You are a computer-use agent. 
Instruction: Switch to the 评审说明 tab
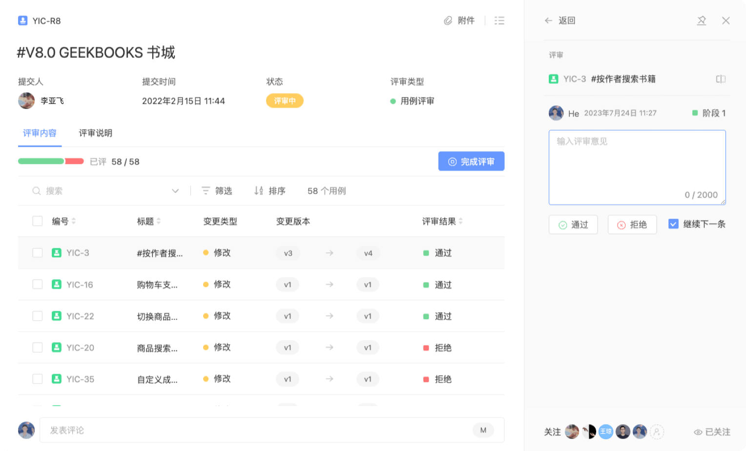coord(96,133)
